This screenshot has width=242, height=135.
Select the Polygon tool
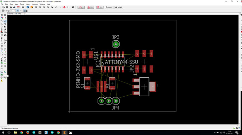pyautogui.click(x=5, y=60)
